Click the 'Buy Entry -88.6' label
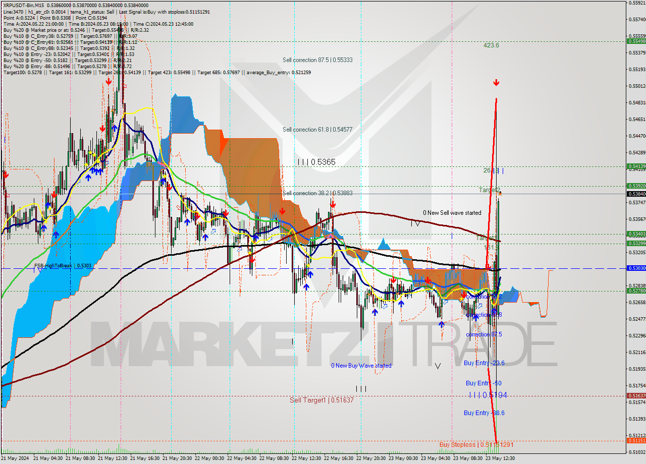This screenshot has width=646, height=464. coord(484,413)
